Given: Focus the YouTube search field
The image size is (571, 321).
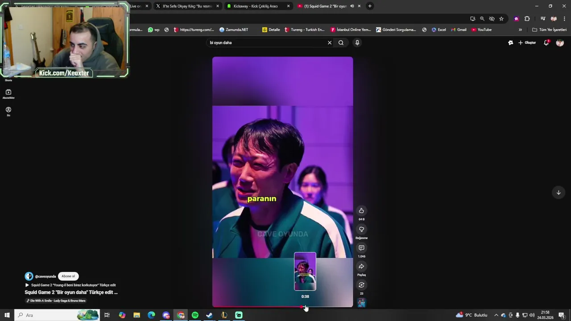Looking at the screenshot, I should coord(268,43).
